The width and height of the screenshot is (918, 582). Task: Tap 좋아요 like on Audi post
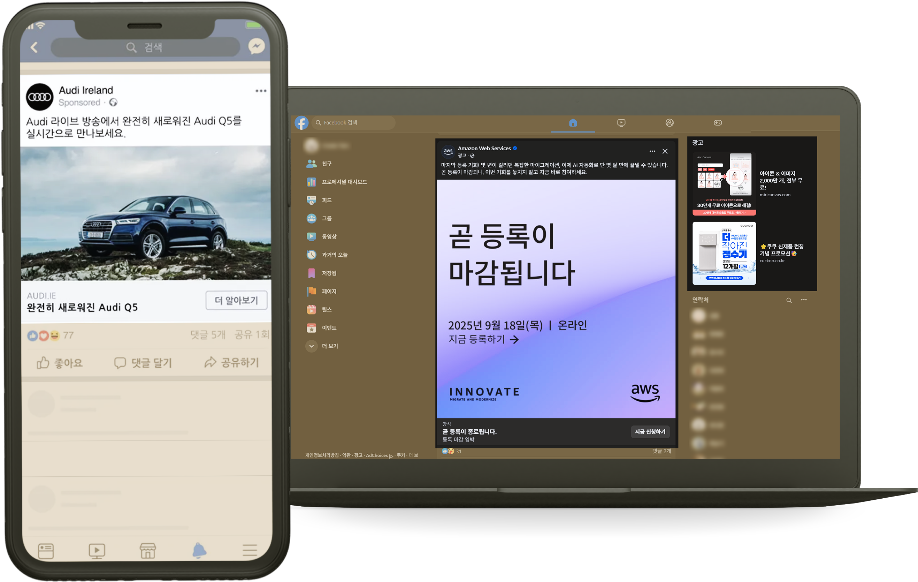pos(60,363)
